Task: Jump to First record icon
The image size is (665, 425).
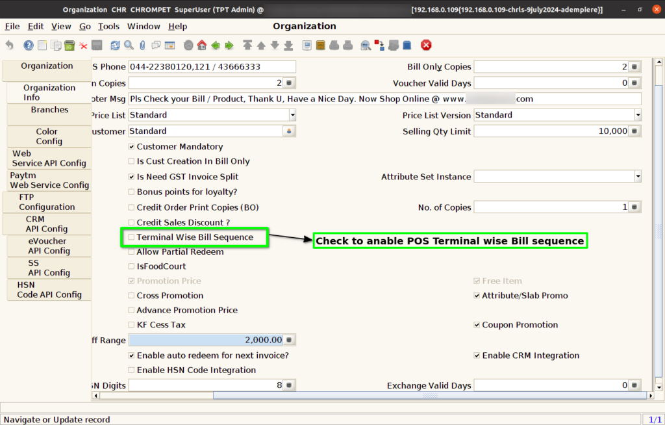Action: (247, 45)
